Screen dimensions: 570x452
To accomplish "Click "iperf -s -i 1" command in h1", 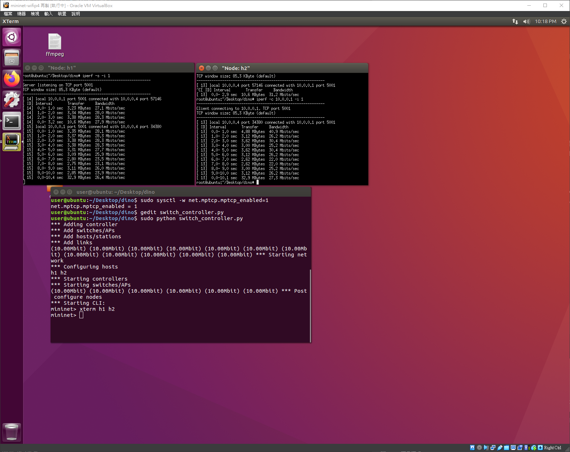I will [x=96, y=76].
